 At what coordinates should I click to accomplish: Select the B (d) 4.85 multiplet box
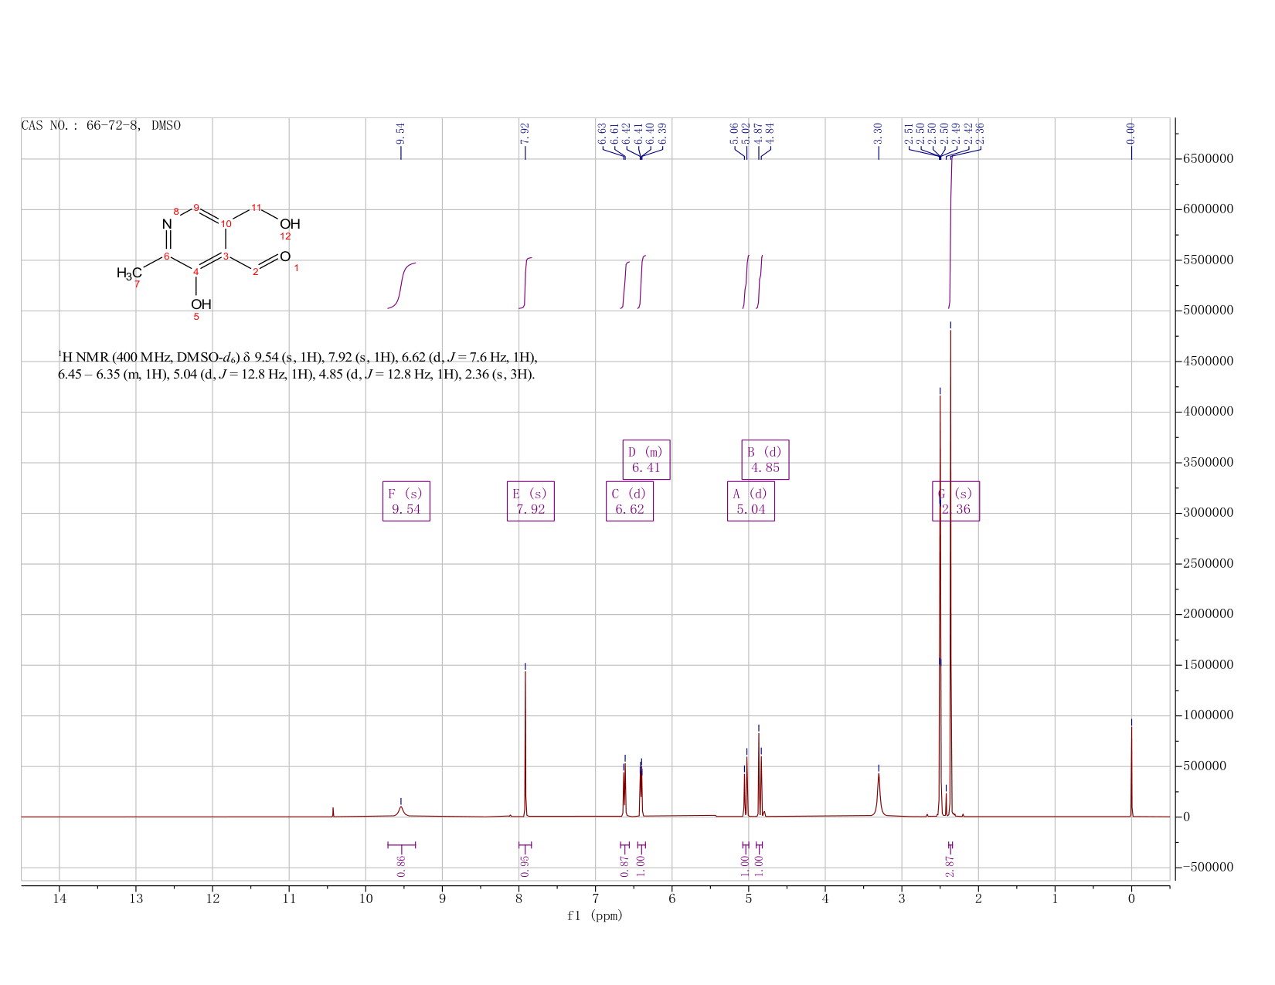(766, 460)
